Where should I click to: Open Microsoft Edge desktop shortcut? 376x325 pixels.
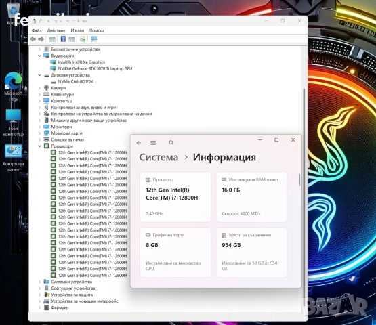click(14, 87)
